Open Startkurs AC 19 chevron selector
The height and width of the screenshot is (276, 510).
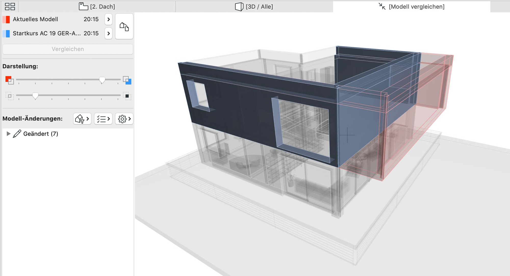tap(108, 33)
